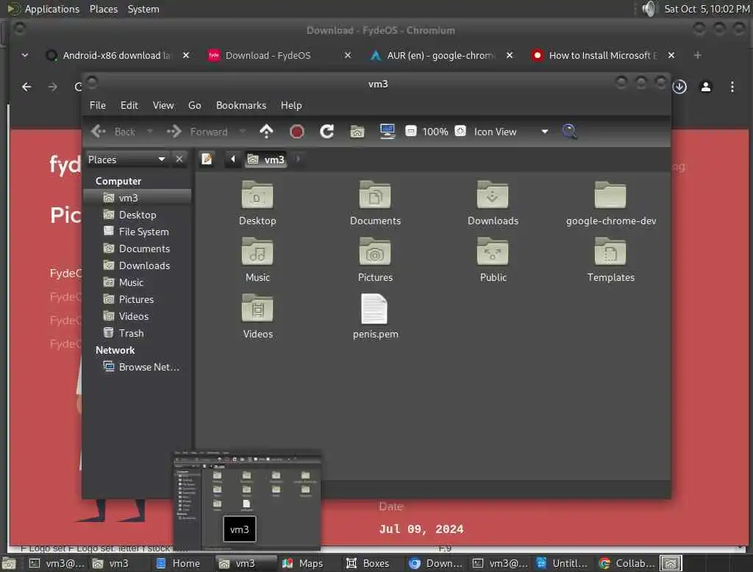Close the Download - FydeOS Chromium tab
The width and height of the screenshot is (753, 572).
point(348,55)
